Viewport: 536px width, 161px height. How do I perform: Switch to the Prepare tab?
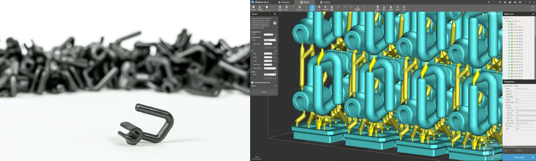click(x=284, y=2)
